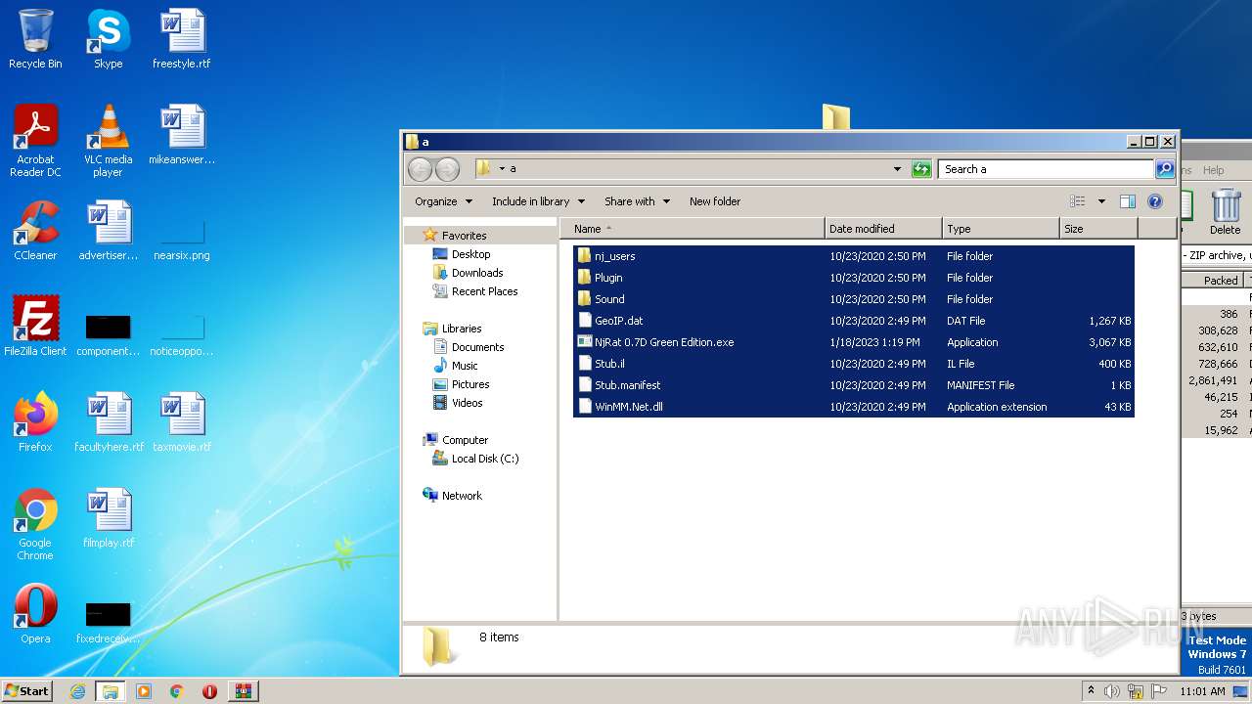Launch VLC media player shortcut
Viewport: 1252px width, 704px height.
(108, 141)
